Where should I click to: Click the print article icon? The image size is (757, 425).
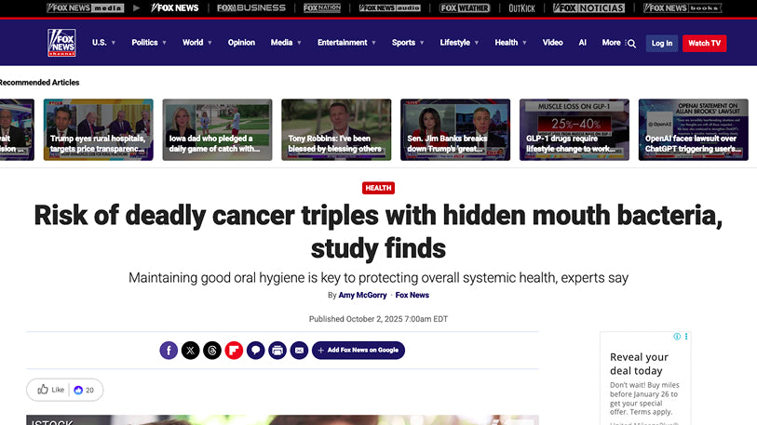pos(277,351)
